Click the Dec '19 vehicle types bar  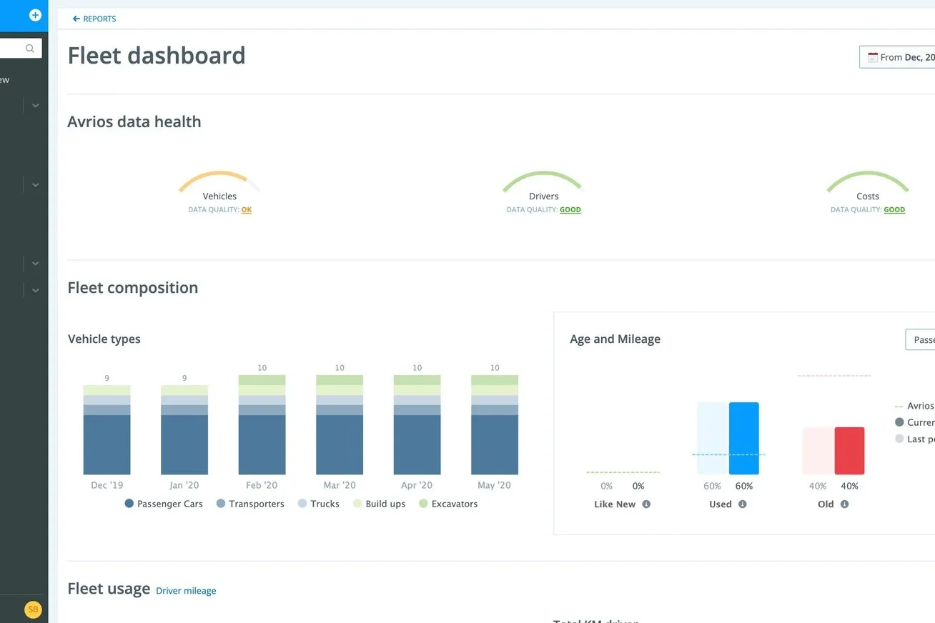[107, 429]
